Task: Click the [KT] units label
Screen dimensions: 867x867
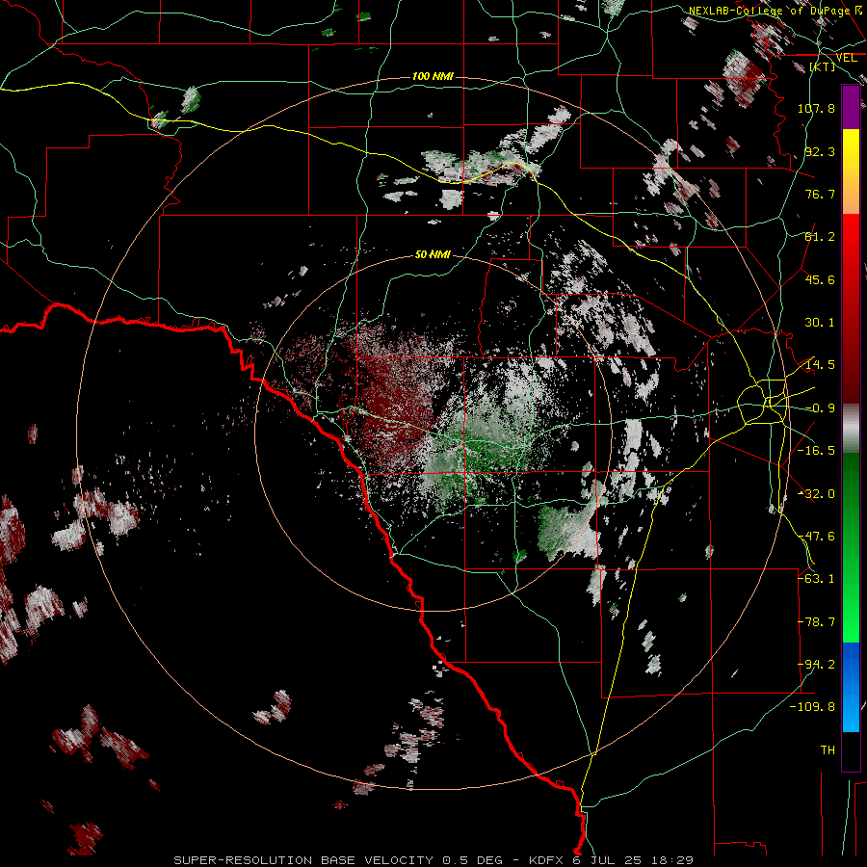Action: [823, 66]
